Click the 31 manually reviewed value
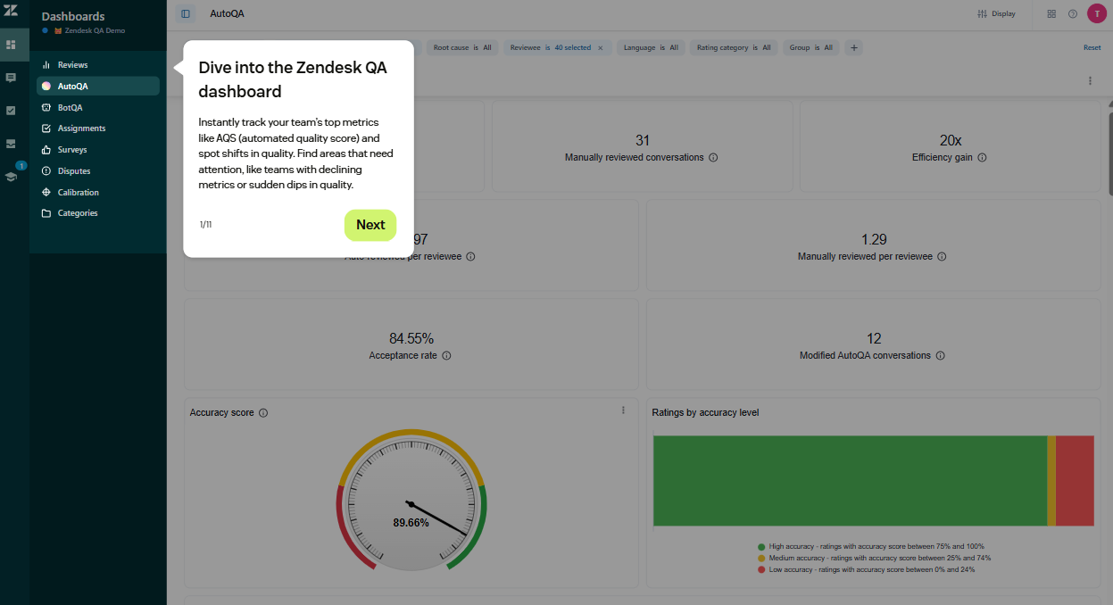 (x=643, y=141)
